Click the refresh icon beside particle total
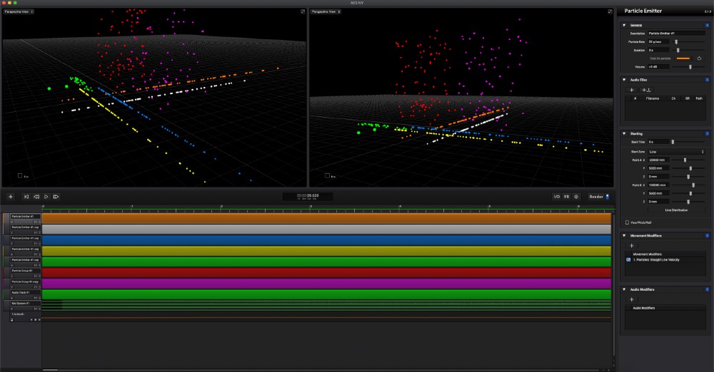This screenshot has height=372, width=714. tap(700, 58)
